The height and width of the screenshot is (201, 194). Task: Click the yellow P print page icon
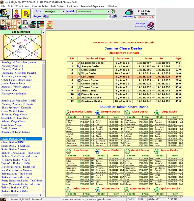point(26,14)
